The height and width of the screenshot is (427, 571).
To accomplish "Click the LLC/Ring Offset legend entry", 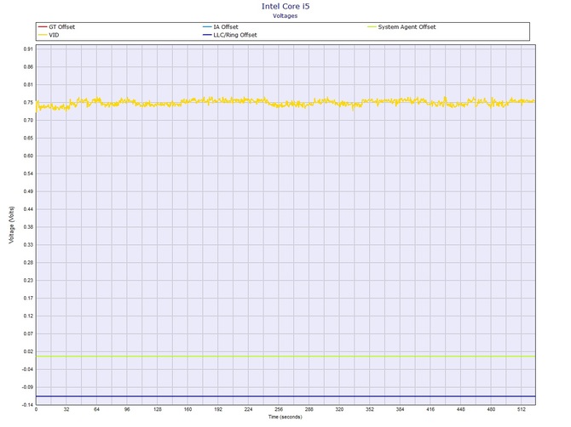I will (230, 35).
